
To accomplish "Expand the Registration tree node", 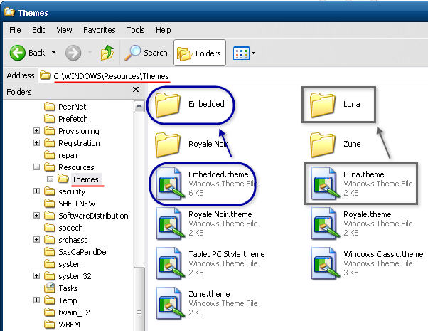I will tap(36, 142).
